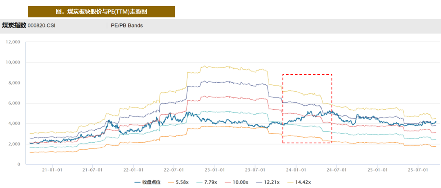The height and width of the screenshot is (188, 441).
Task: Click the 24-07-01 date axis label
Action: coord(336,169)
